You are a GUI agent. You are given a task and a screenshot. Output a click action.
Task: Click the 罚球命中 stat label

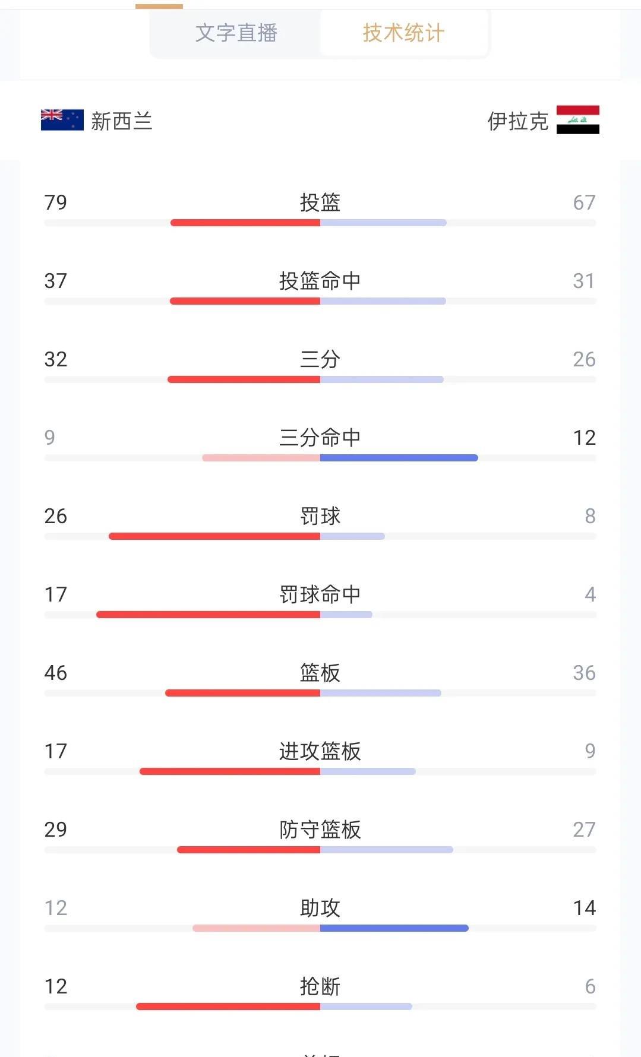320,594
